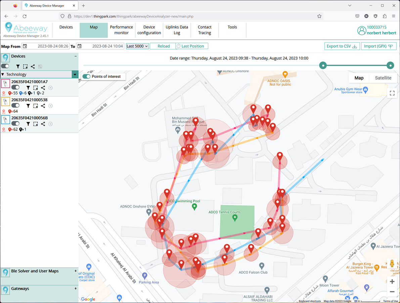Click device thumbnail with pink border
The width and height of the screenshot is (400, 303).
(x=5, y=84)
